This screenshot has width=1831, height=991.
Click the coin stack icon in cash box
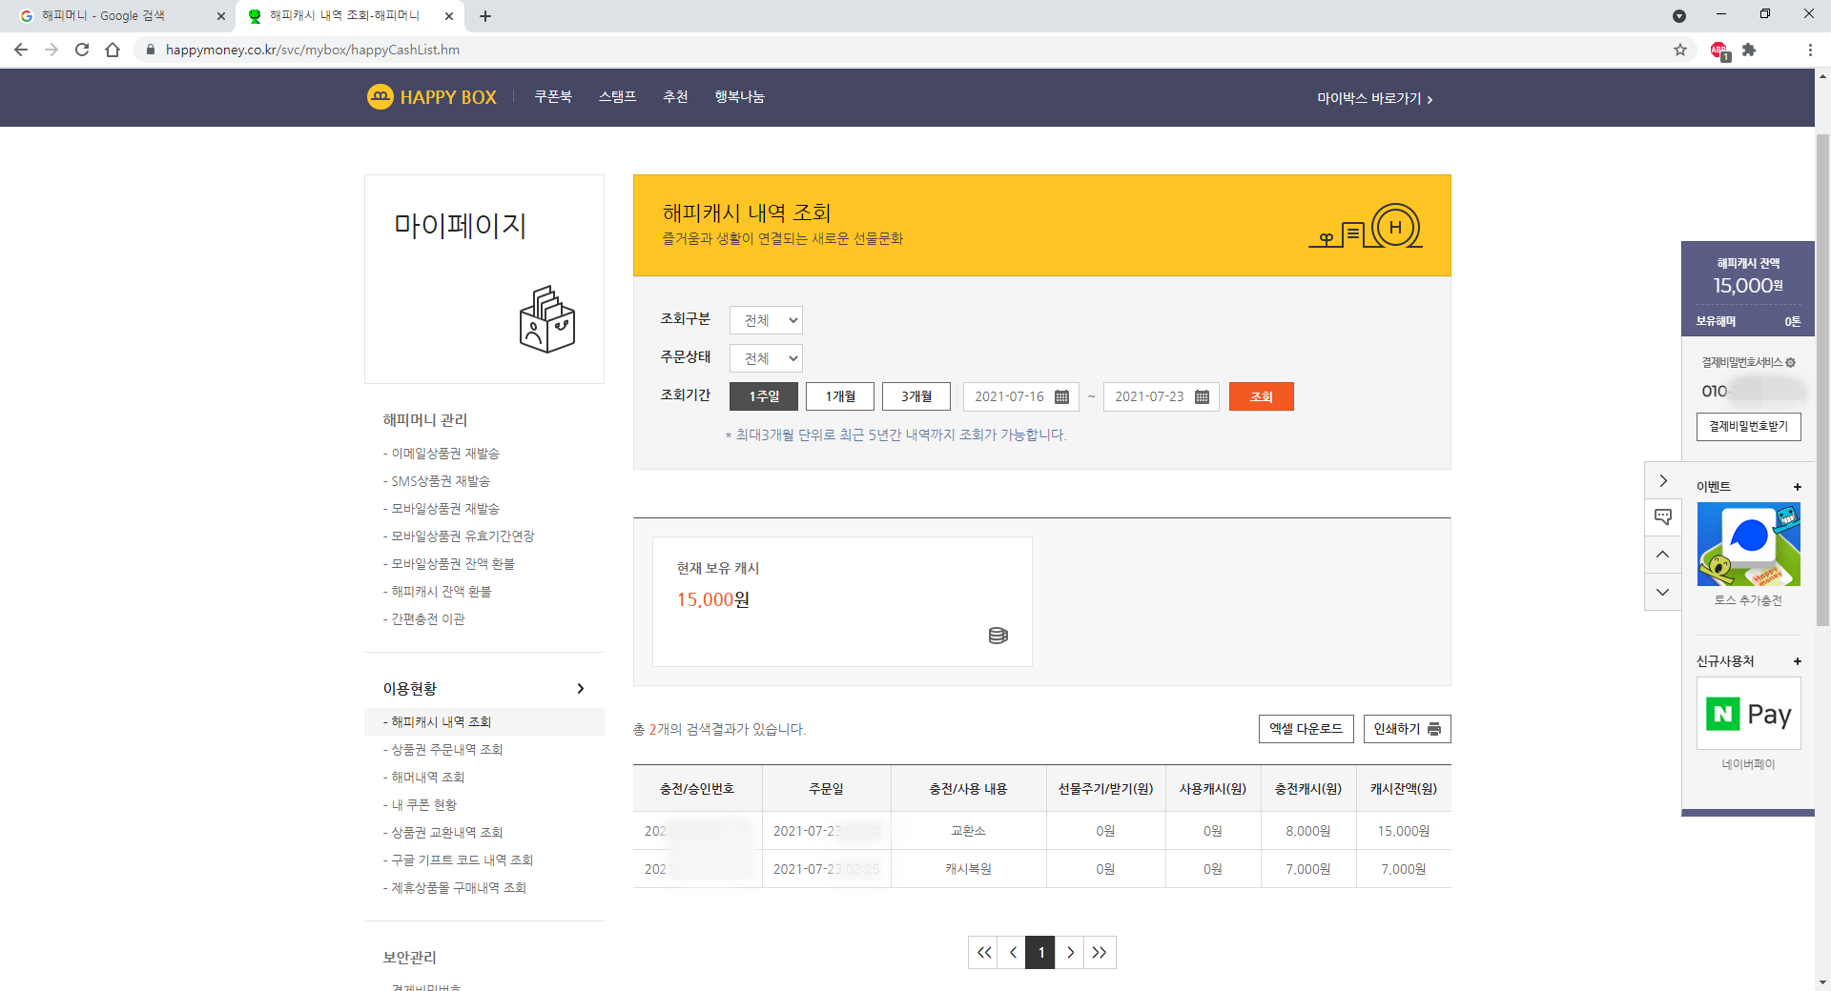click(998, 636)
